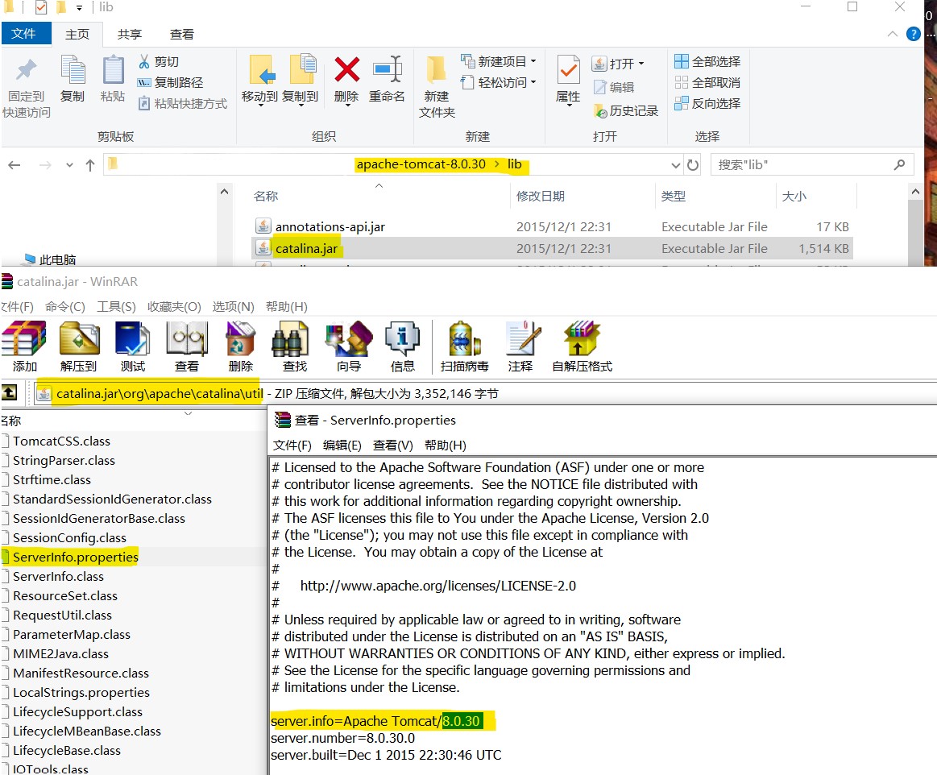The image size is (937, 775).
Task: Click WinRAR View (查看) toolbar icon
Action: pyautogui.click(x=187, y=346)
